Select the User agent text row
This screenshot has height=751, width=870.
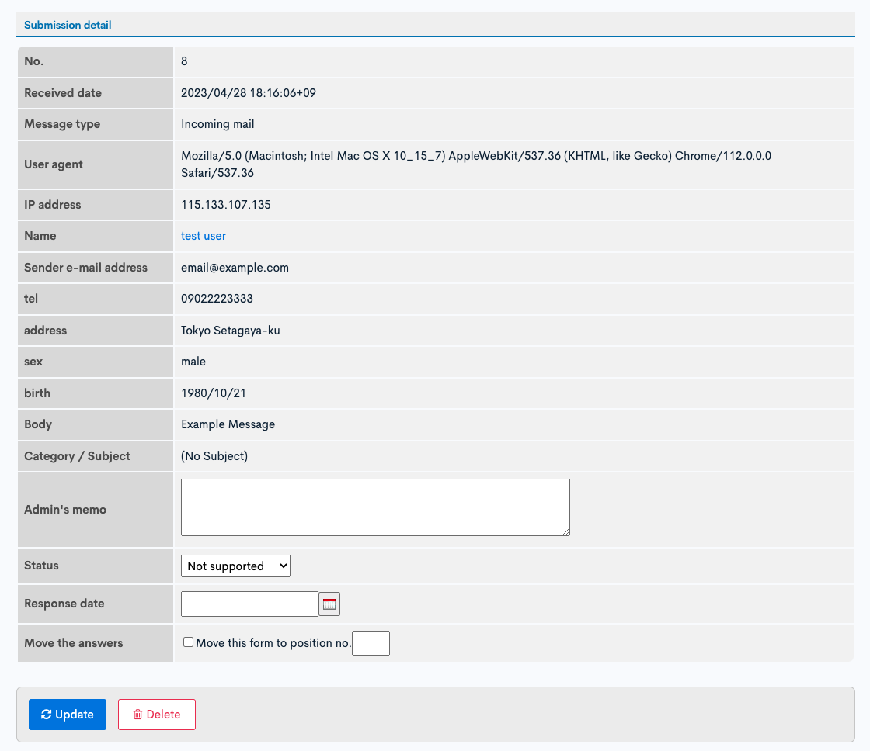[x=475, y=164]
